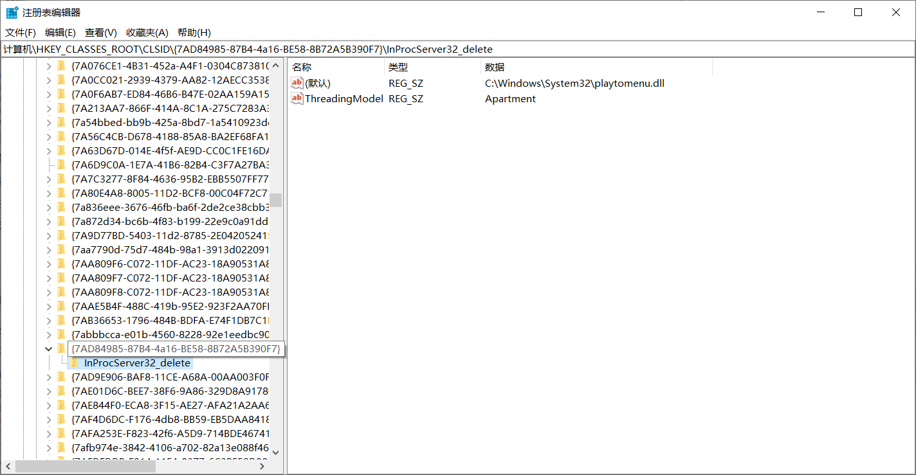This screenshot has height=475, width=916.
Task: Select the ThreadingModel value name
Action: 344,98
